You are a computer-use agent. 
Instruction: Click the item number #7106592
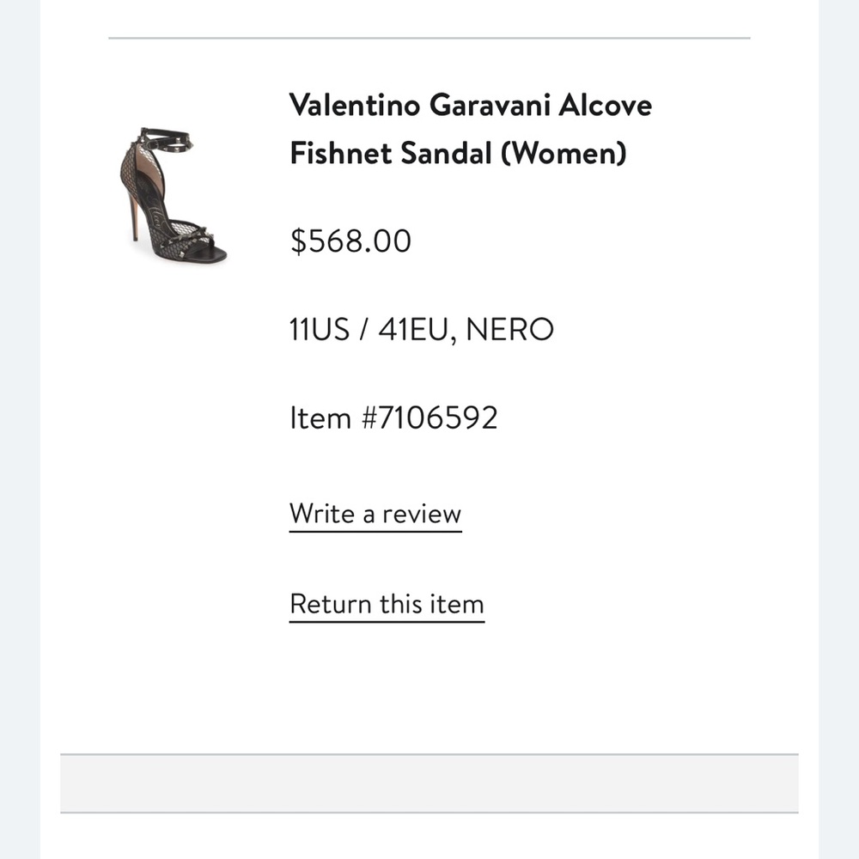point(393,417)
